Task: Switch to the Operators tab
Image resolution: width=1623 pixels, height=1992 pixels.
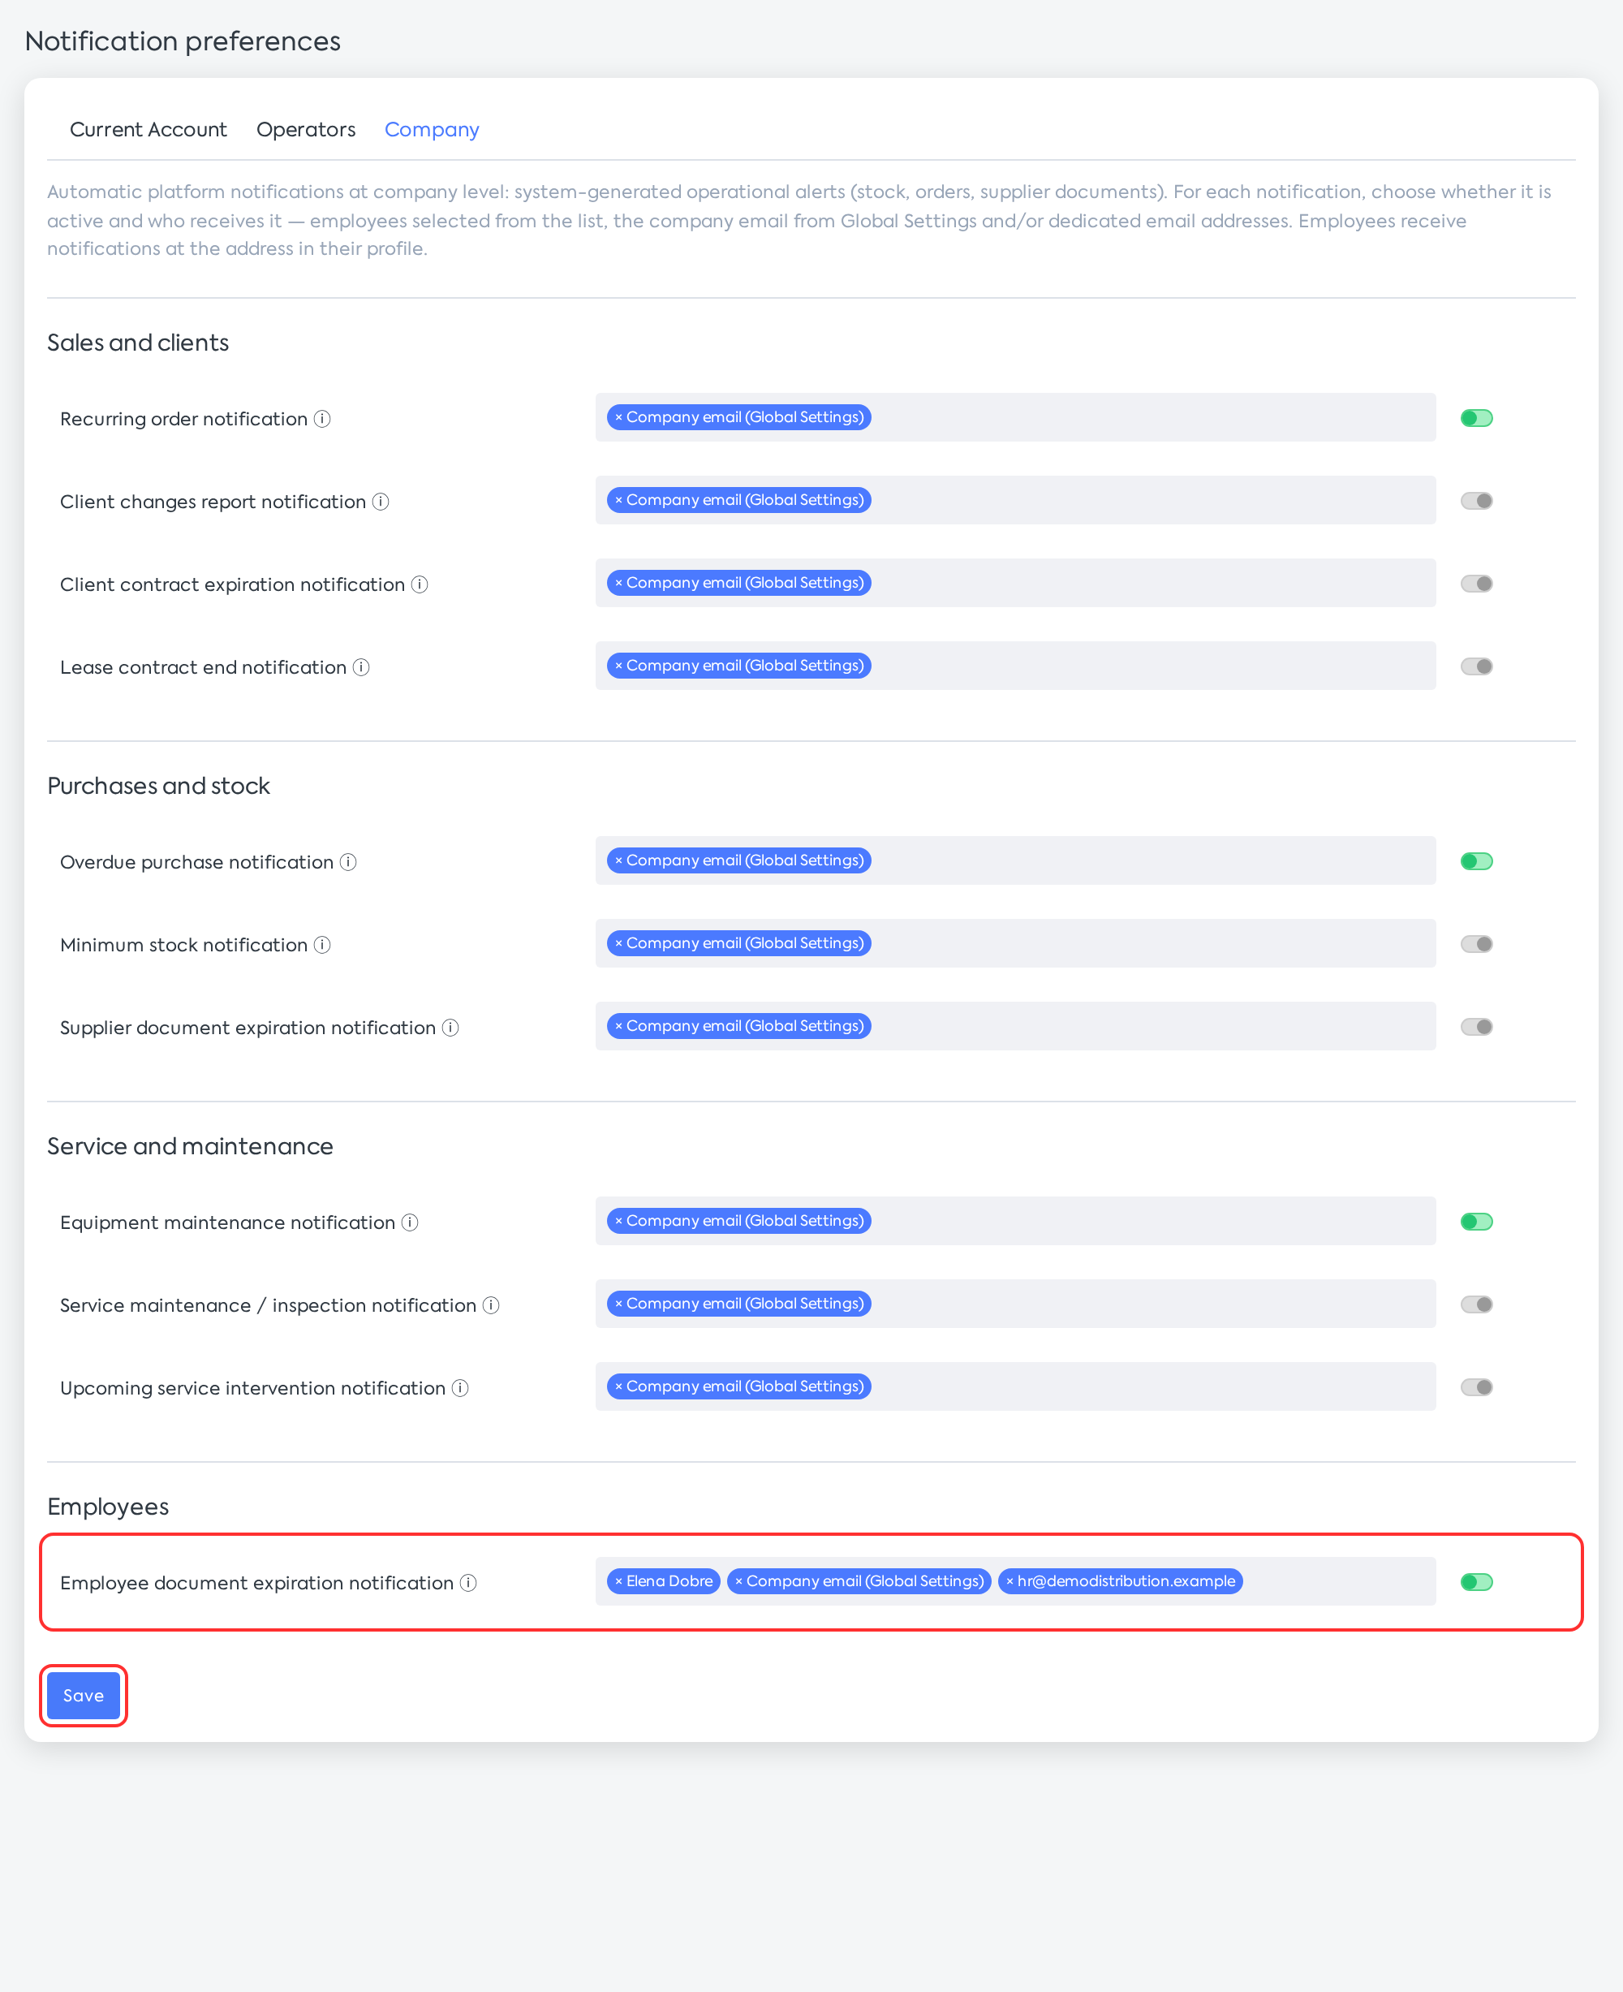Action: click(x=306, y=130)
